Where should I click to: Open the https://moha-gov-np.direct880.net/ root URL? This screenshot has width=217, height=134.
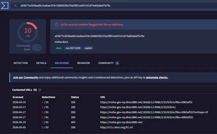pyautogui.click(x=121, y=122)
